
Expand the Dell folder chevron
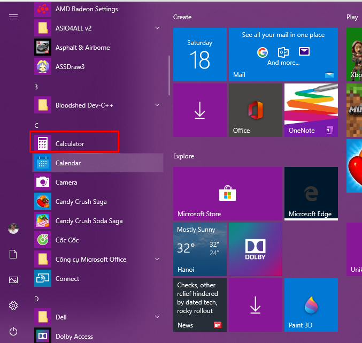(x=157, y=317)
